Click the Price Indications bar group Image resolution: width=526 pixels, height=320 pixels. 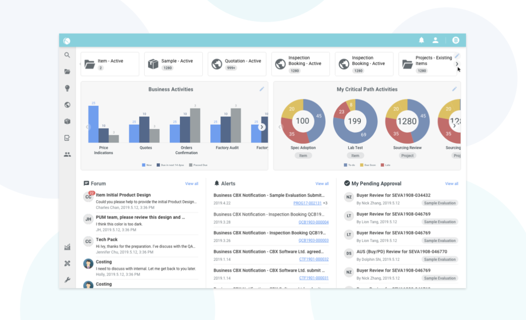click(x=103, y=124)
